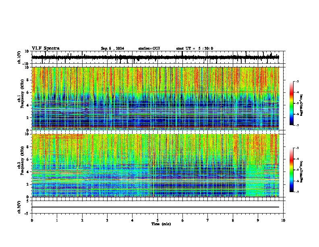Screen dimensions: 319x247
Task: Click time axis tick label "9"
Action: tap(258, 220)
